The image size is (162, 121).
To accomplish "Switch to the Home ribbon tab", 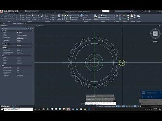I will (x=6, y=13).
